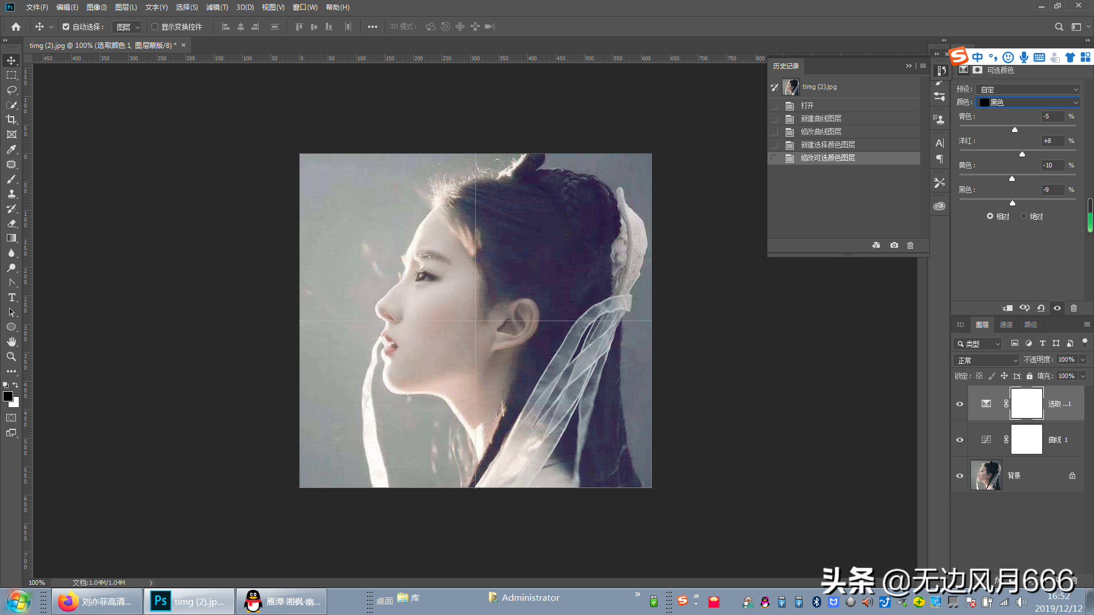Click the Cyan (青色) slider handle
The height and width of the screenshot is (615, 1094).
[1015, 130]
